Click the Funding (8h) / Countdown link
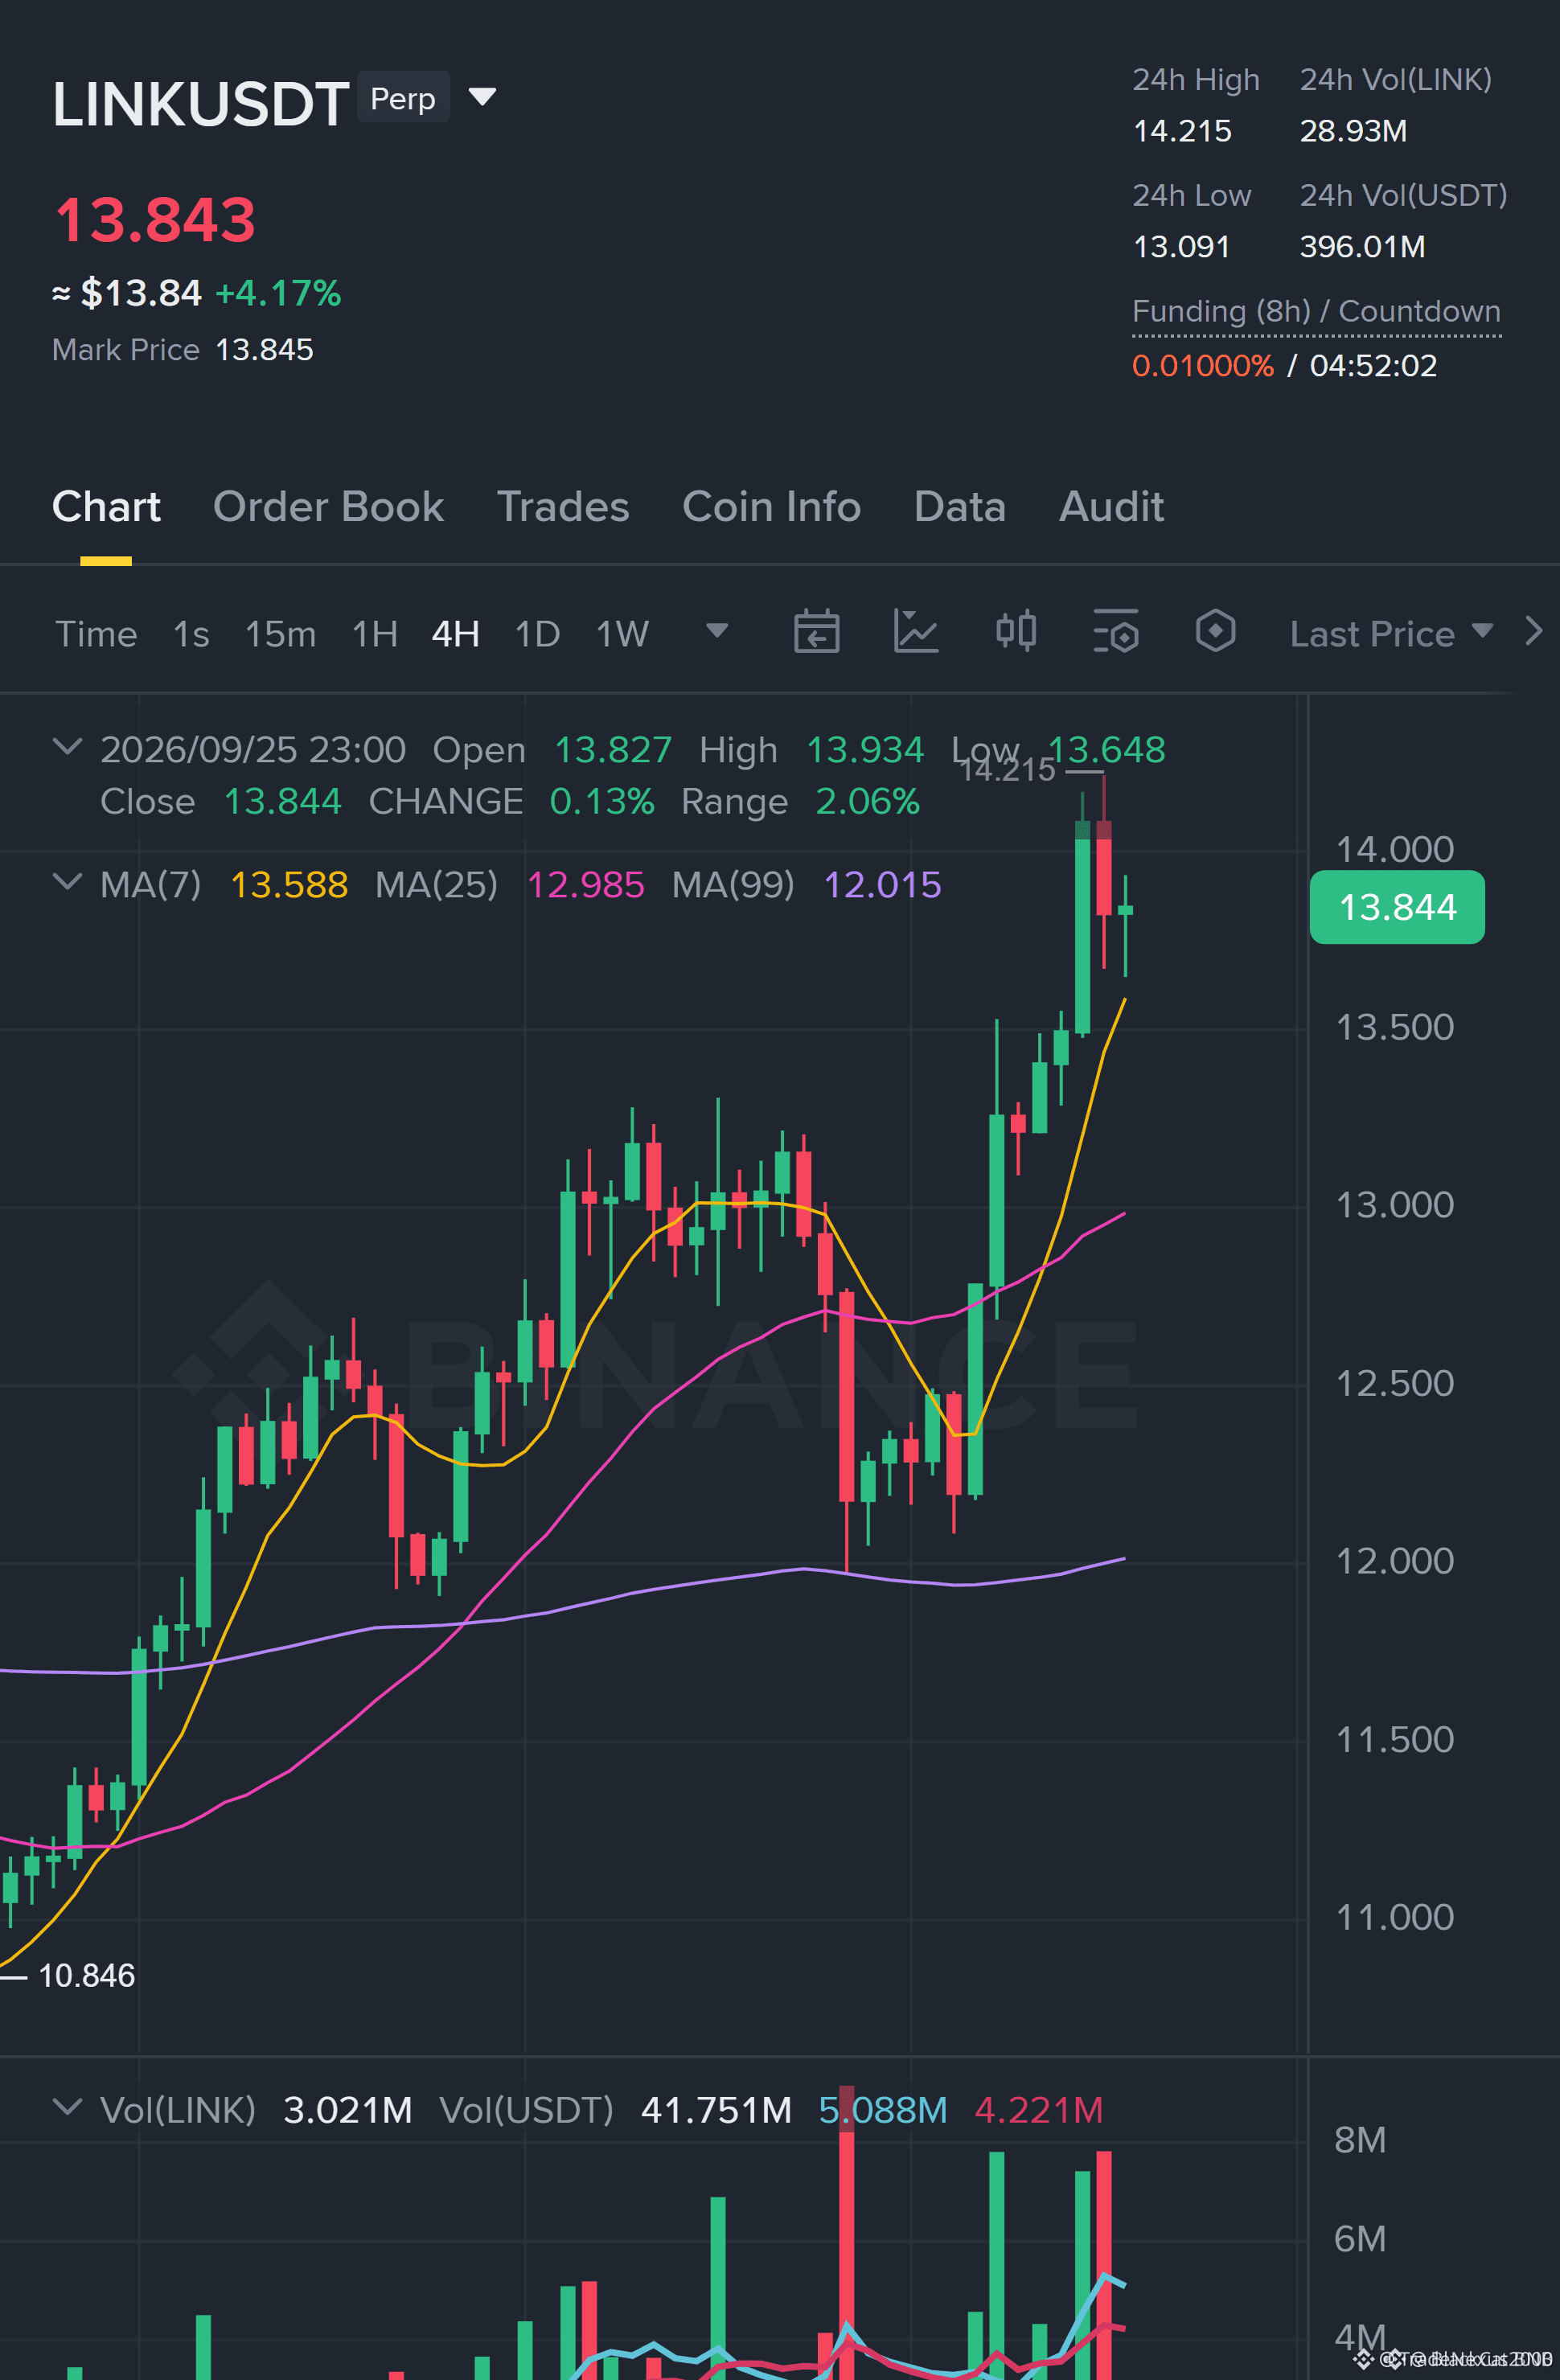 click(x=1316, y=312)
